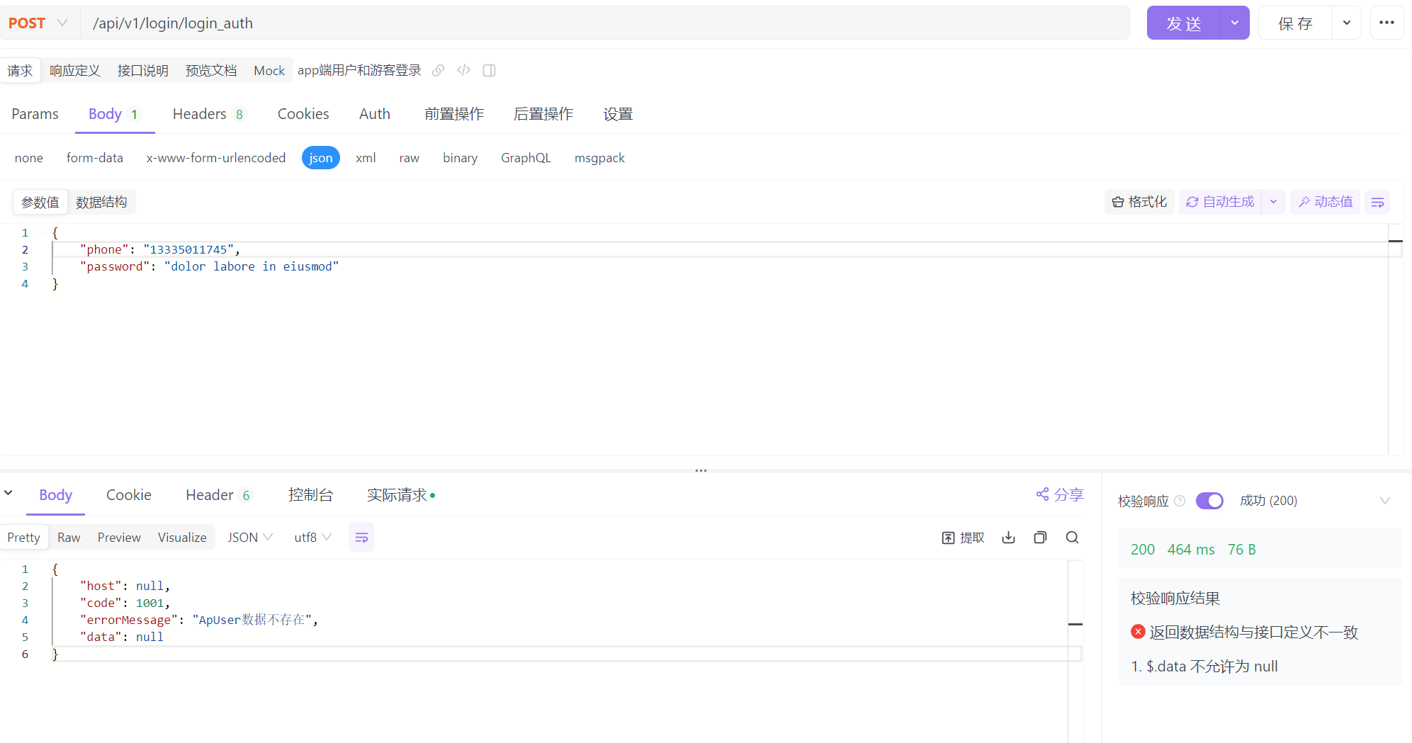This screenshot has height=743, width=1412.
Task: Open the 自动生成 dropdown arrow
Action: 1273,202
